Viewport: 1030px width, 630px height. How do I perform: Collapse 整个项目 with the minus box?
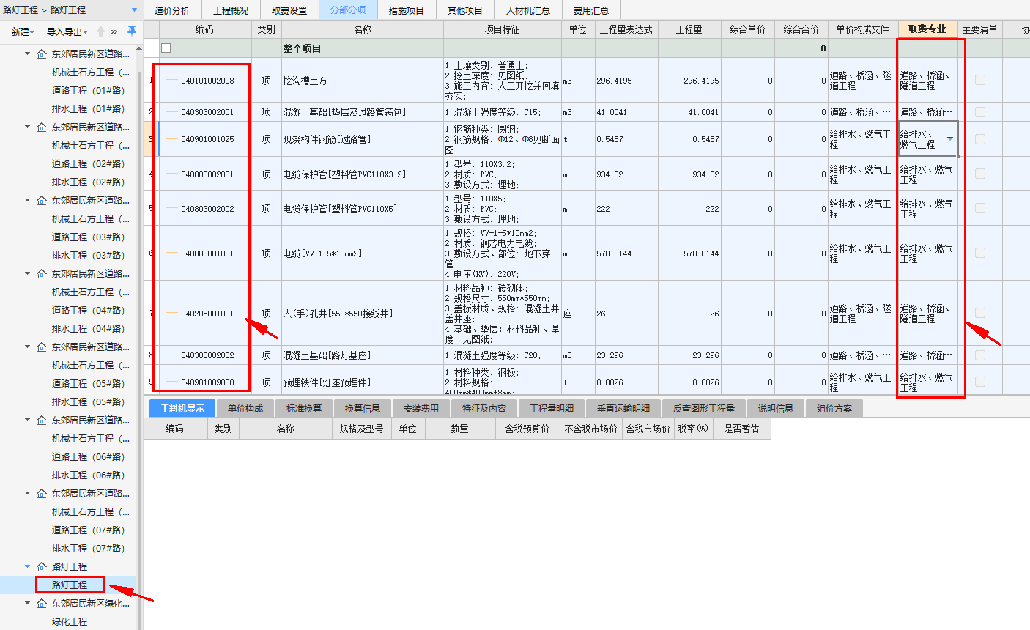pyautogui.click(x=166, y=48)
